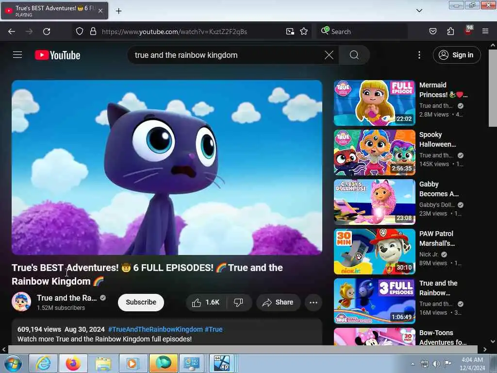Open Windows Media Player on taskbar
The width and height of the screenshot is (497, 373).
point(133,363)
